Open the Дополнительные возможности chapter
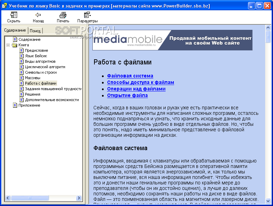This screenshot has height=206, width=273. pos(52,100)
